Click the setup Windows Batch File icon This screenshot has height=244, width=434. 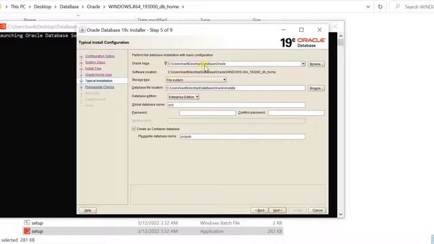(27, 222)
